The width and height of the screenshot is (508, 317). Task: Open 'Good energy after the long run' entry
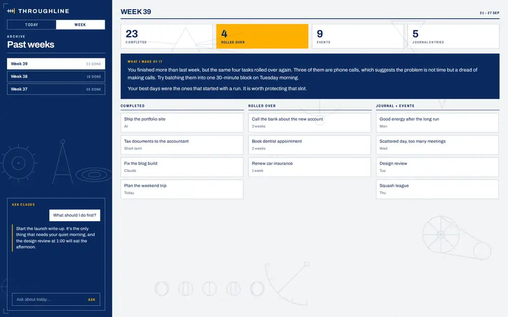pyautogui.click(x=437, y=123)
